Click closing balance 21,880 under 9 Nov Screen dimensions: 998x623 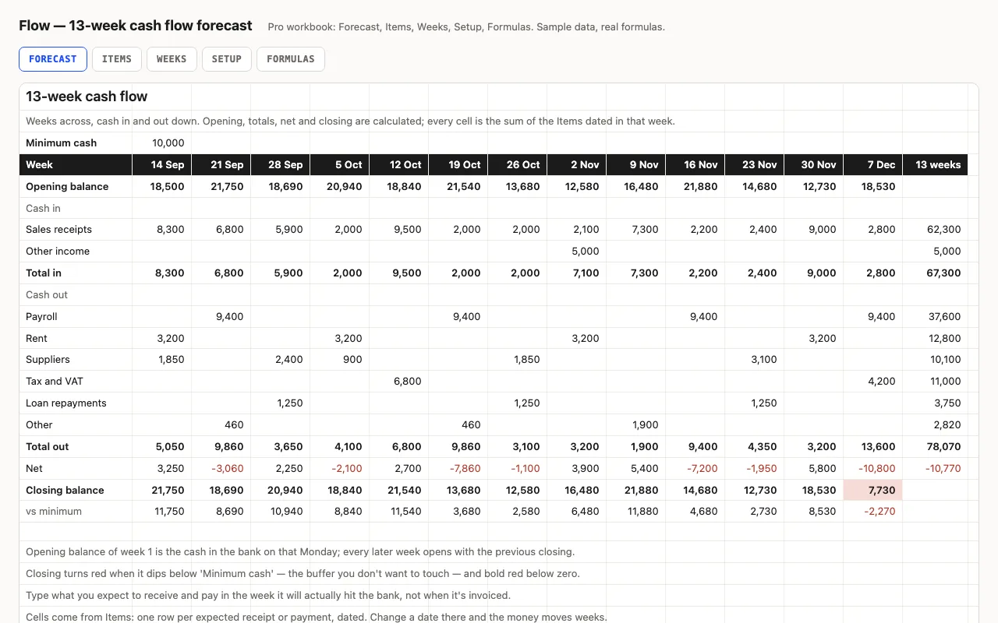(635, 491)
